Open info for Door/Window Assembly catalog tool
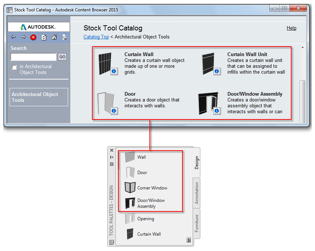The height and width of the screenshot is (251, 315). (x=217, y=111)
